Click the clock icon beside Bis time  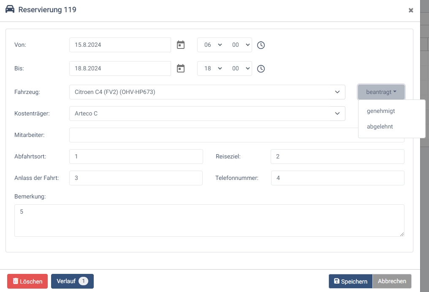pyautogui.click(x=261, y=69)
